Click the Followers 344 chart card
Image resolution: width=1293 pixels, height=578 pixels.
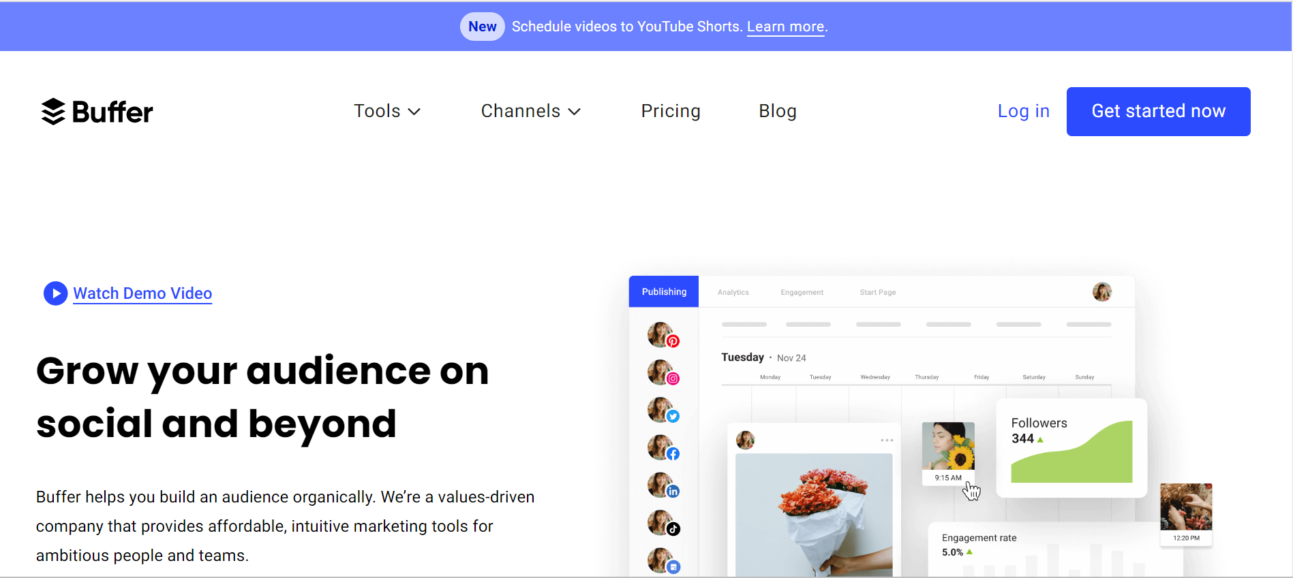click(1071, 448)
